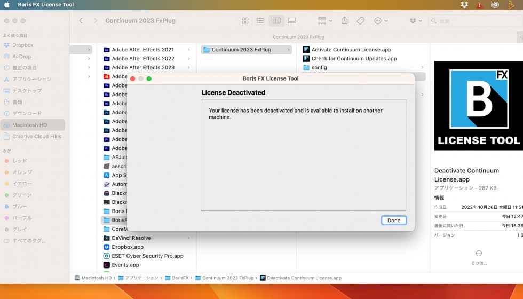
Task: Select the グリーン tag
Action: [33, 195]
